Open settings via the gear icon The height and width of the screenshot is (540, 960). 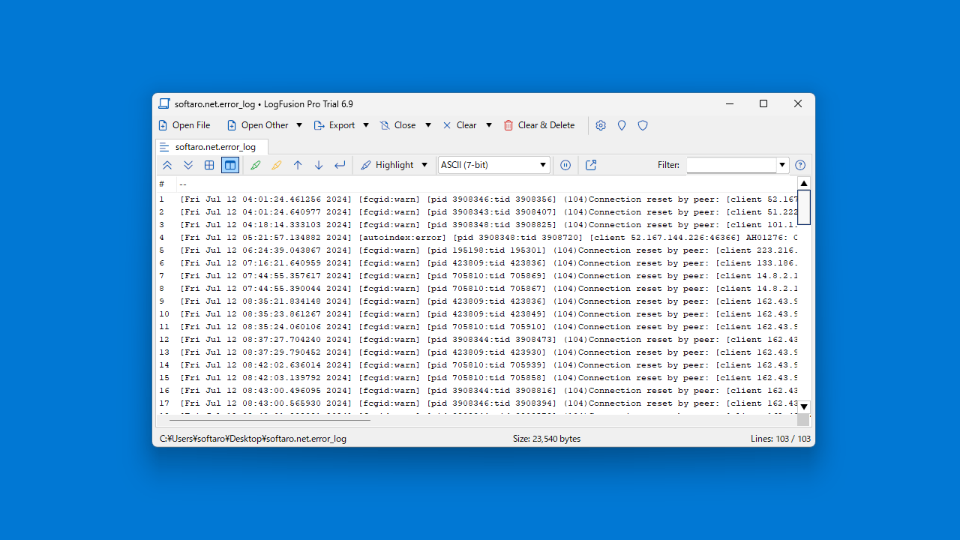coord(601,125)
